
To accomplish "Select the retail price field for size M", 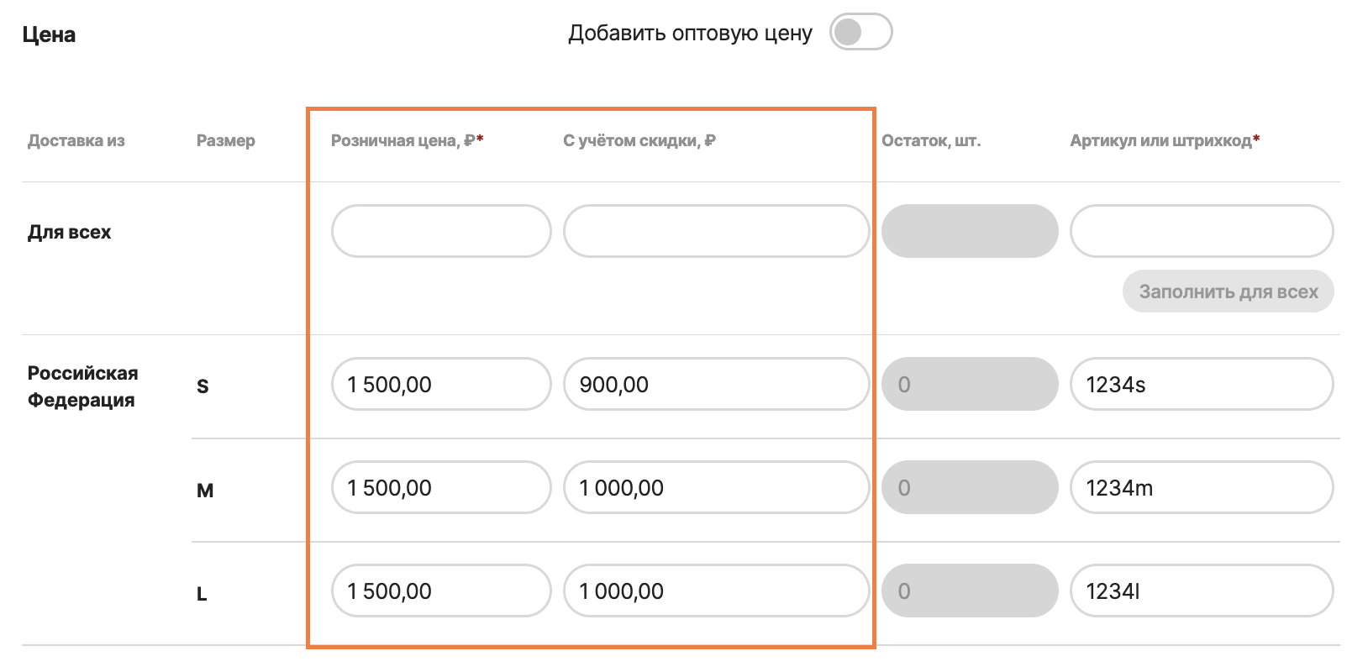I will [x=440, y=487].
